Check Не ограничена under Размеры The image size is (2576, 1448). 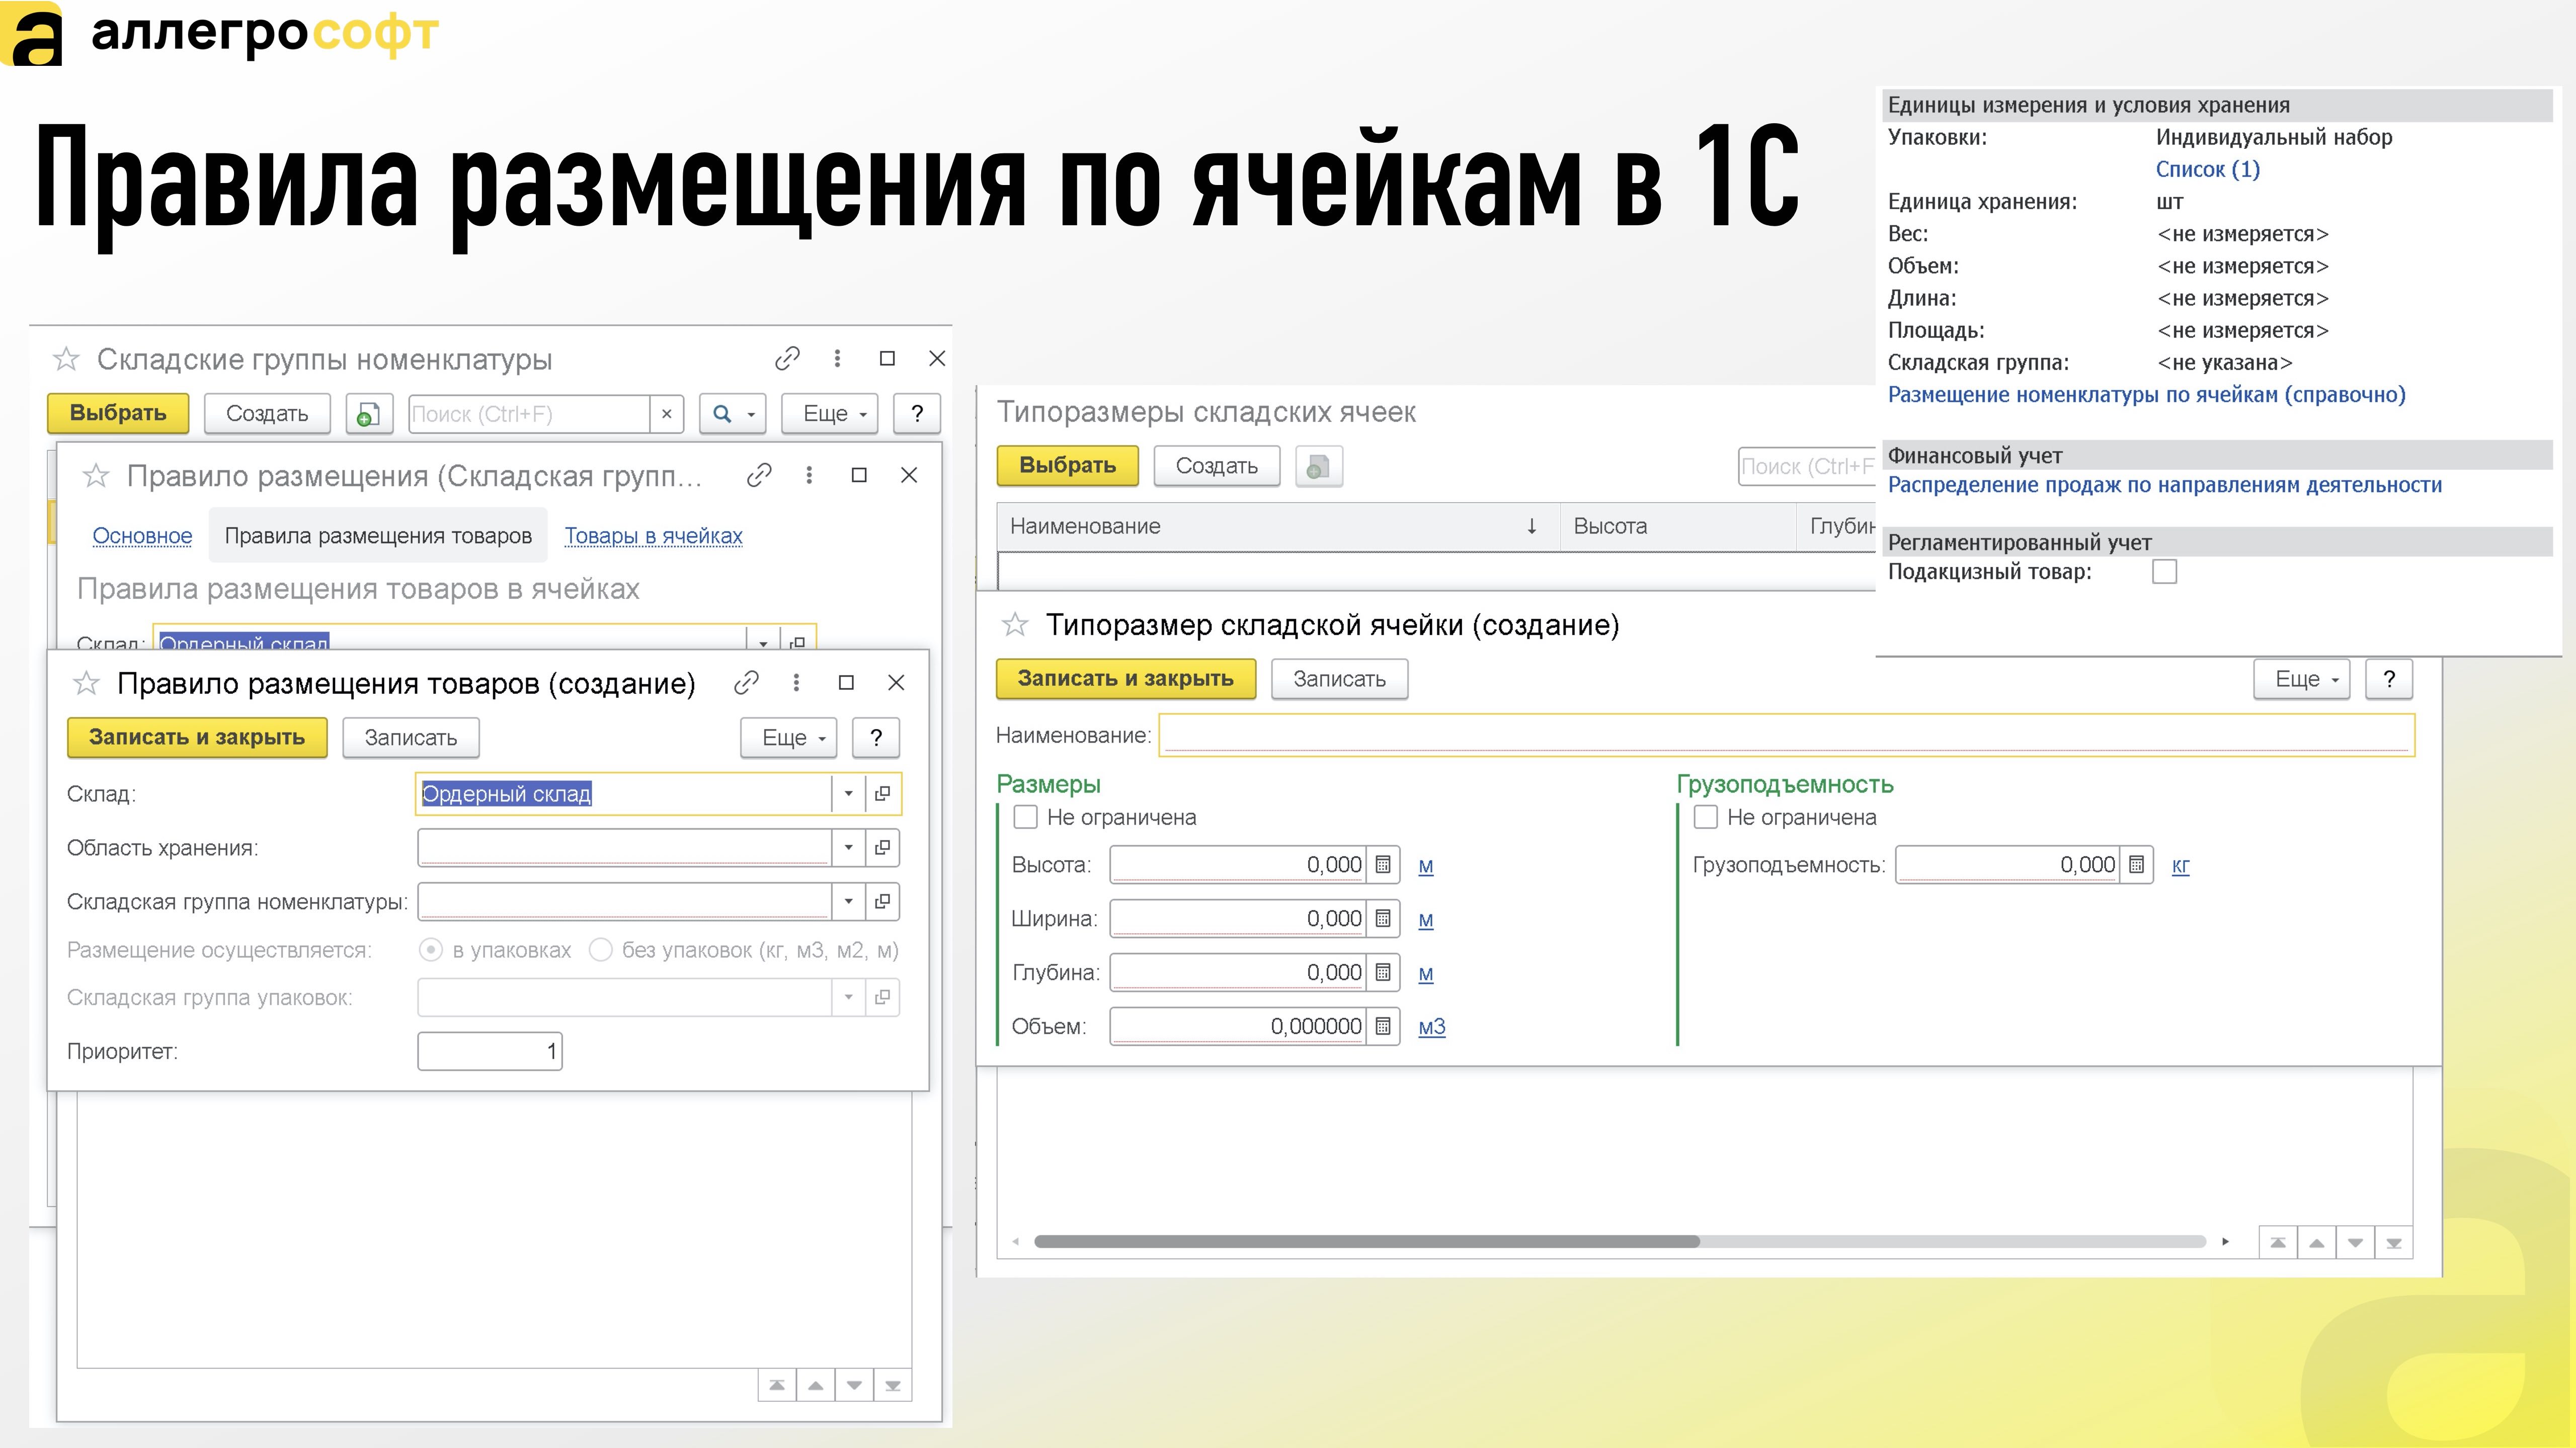(1026, 818)
